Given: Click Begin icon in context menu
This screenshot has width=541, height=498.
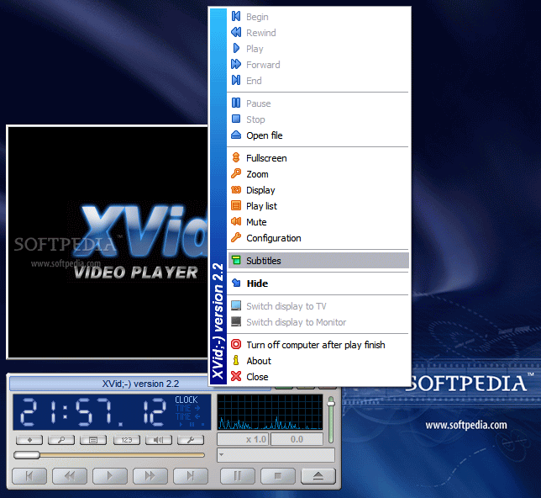Looking at the screenshot, I should [x=236, y=16].
